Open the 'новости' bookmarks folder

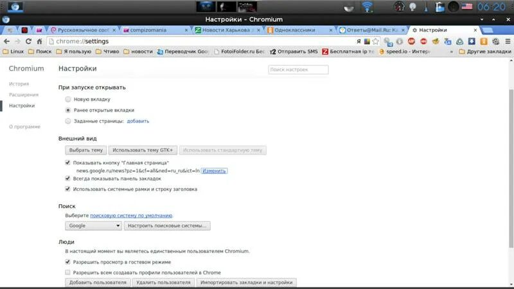pyautogui.click(x=138, y=51)
